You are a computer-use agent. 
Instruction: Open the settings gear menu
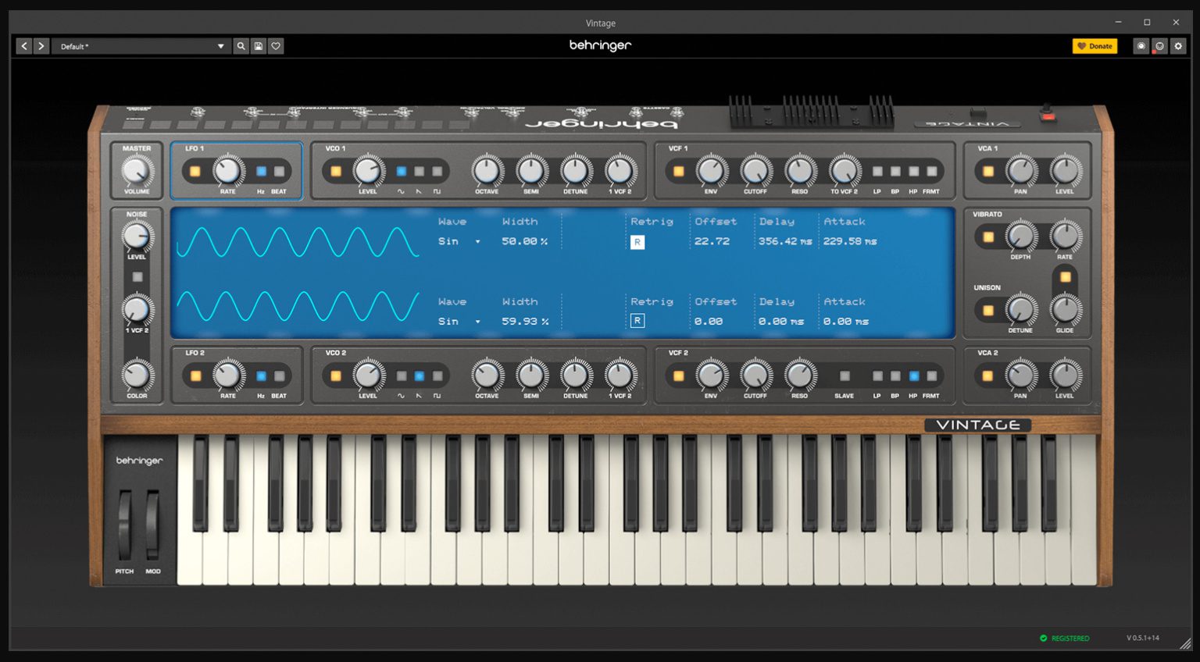click(x=1178, y=46)
